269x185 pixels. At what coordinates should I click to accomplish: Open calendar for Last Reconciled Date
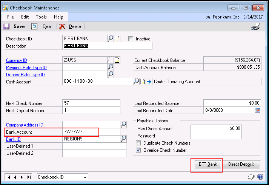257,110
